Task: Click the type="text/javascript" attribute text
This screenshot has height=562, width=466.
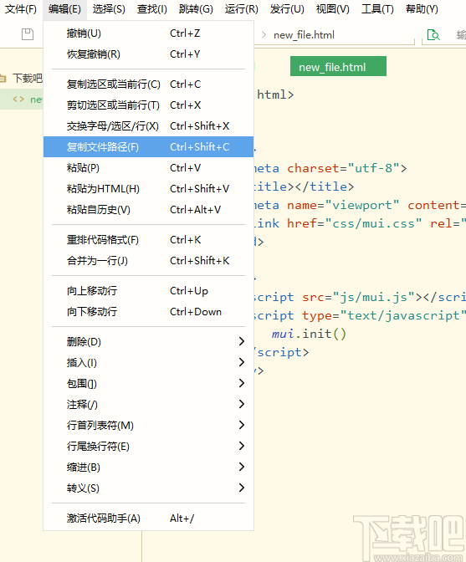Action: click(x=384, y=315)
